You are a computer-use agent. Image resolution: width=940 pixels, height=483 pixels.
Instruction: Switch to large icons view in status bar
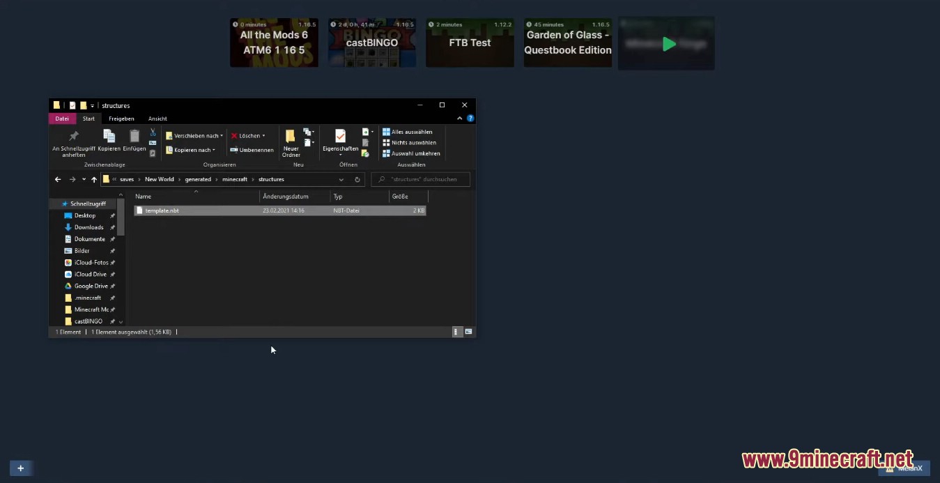point(468,332)
